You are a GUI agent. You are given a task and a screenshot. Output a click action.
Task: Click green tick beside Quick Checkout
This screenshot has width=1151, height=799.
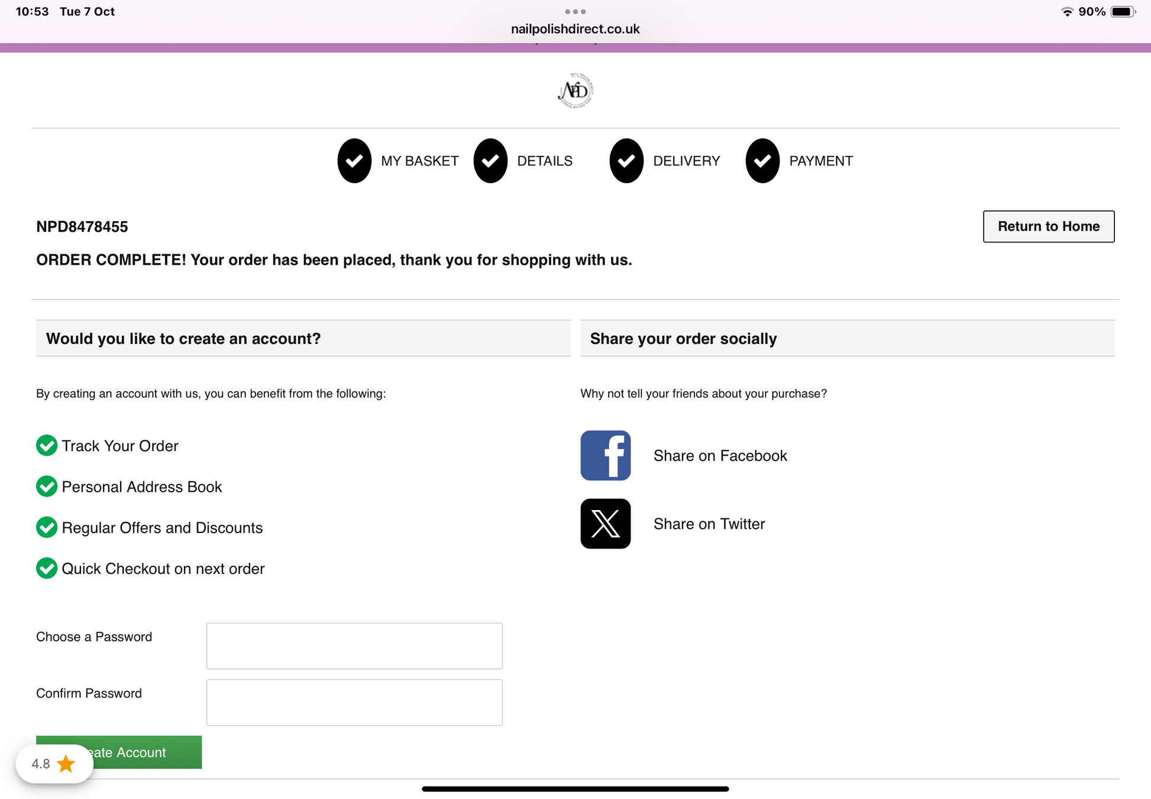click(47, 569)
